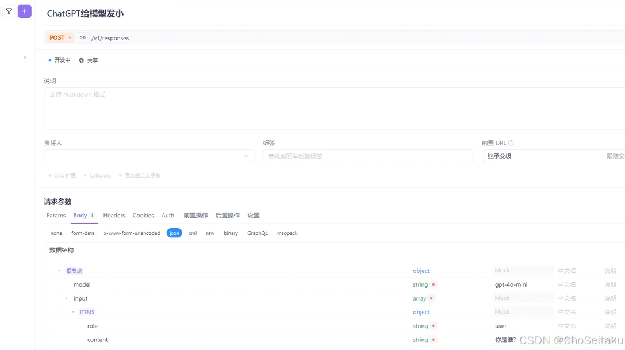The height and width of the screenshot is (350, 625).
Task: Select the x-www-form-urlencoded body type
Action: 132,233
